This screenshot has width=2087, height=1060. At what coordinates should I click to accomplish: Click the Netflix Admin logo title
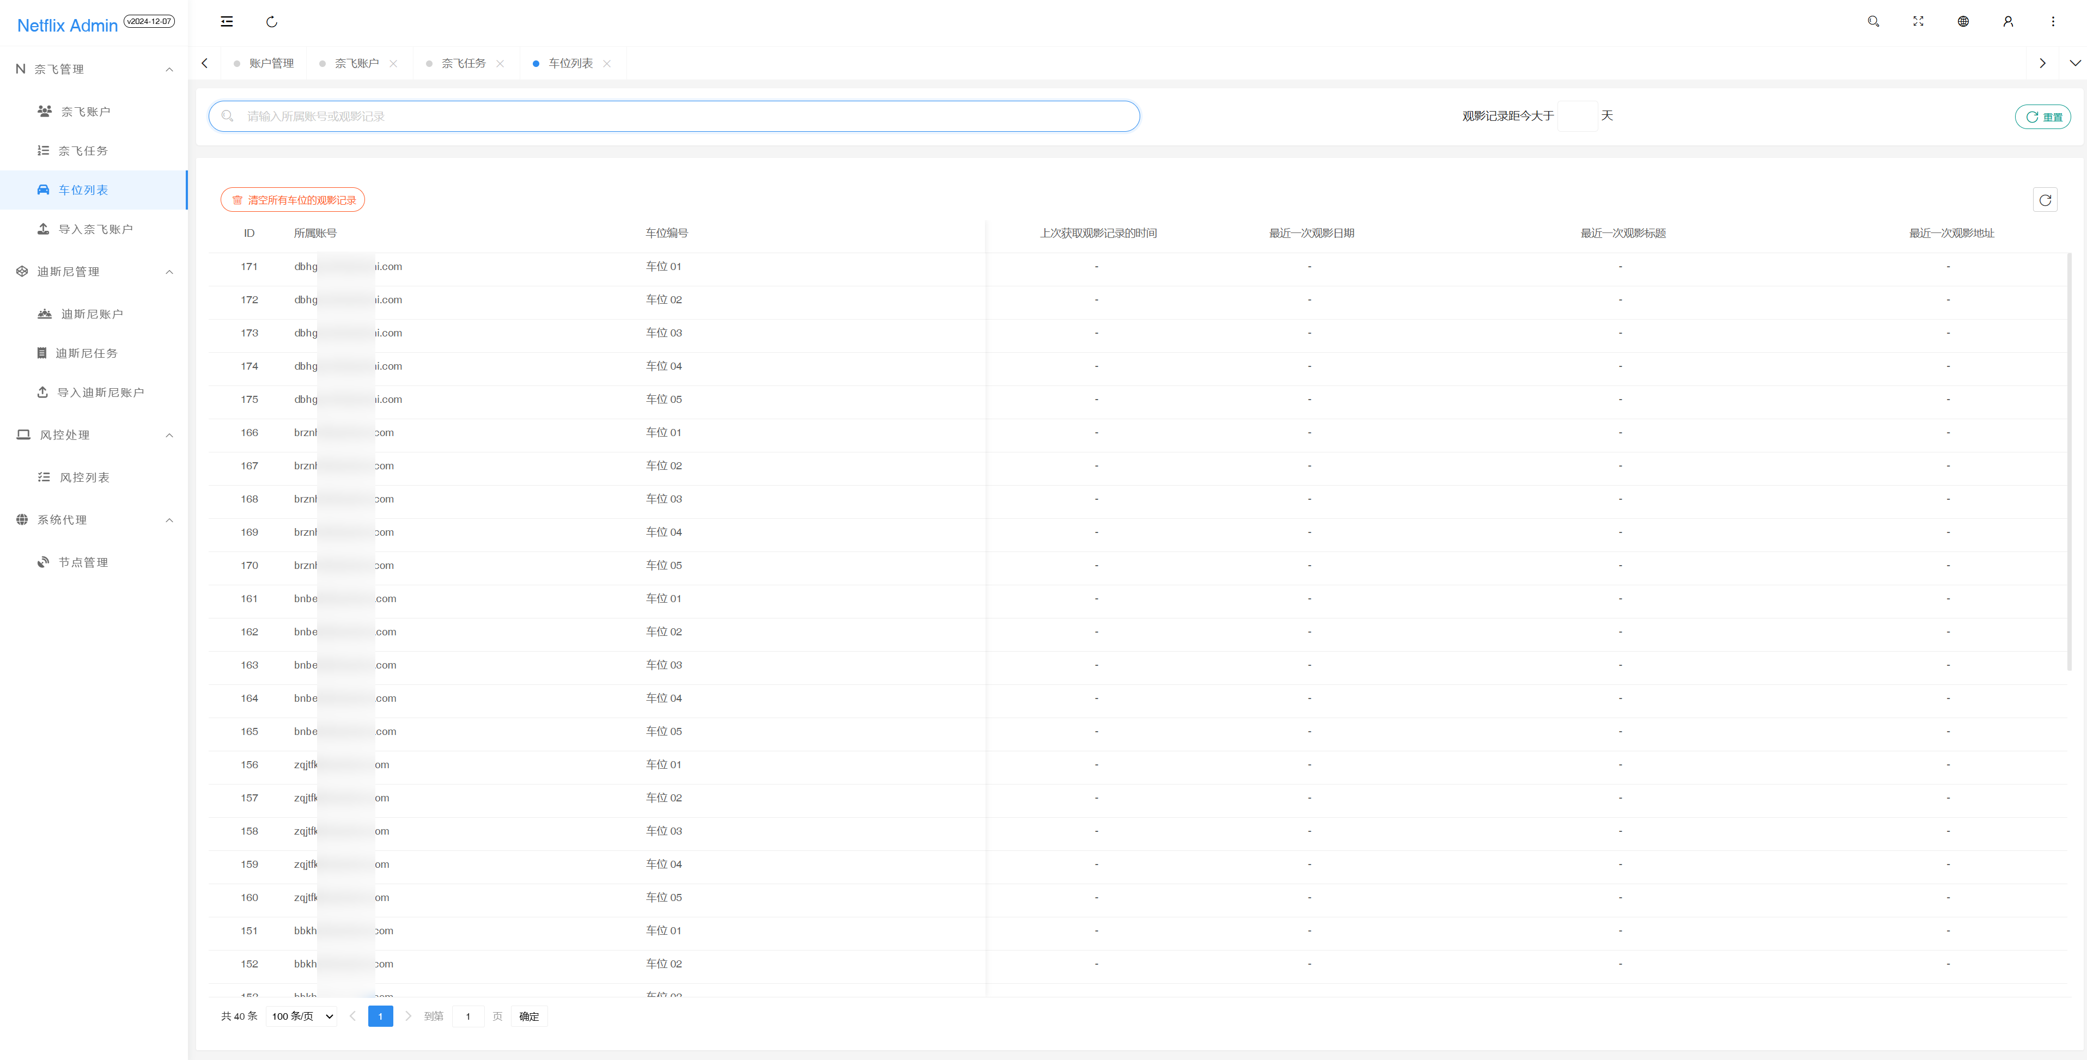pyautogui.click(x=67, y=25)
